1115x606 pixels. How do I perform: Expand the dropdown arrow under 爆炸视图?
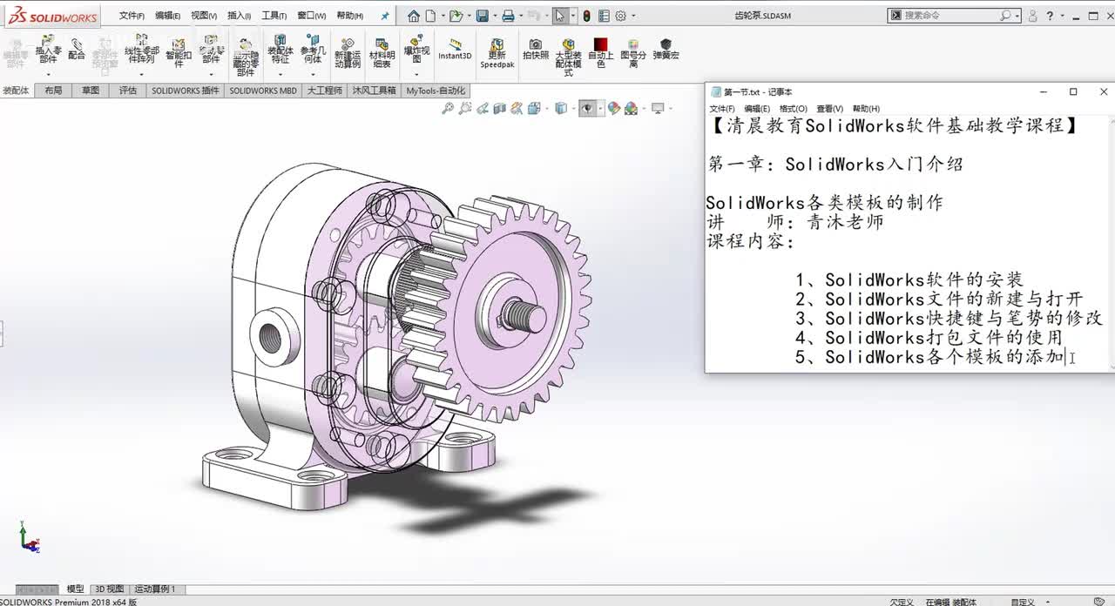point(416,75)
